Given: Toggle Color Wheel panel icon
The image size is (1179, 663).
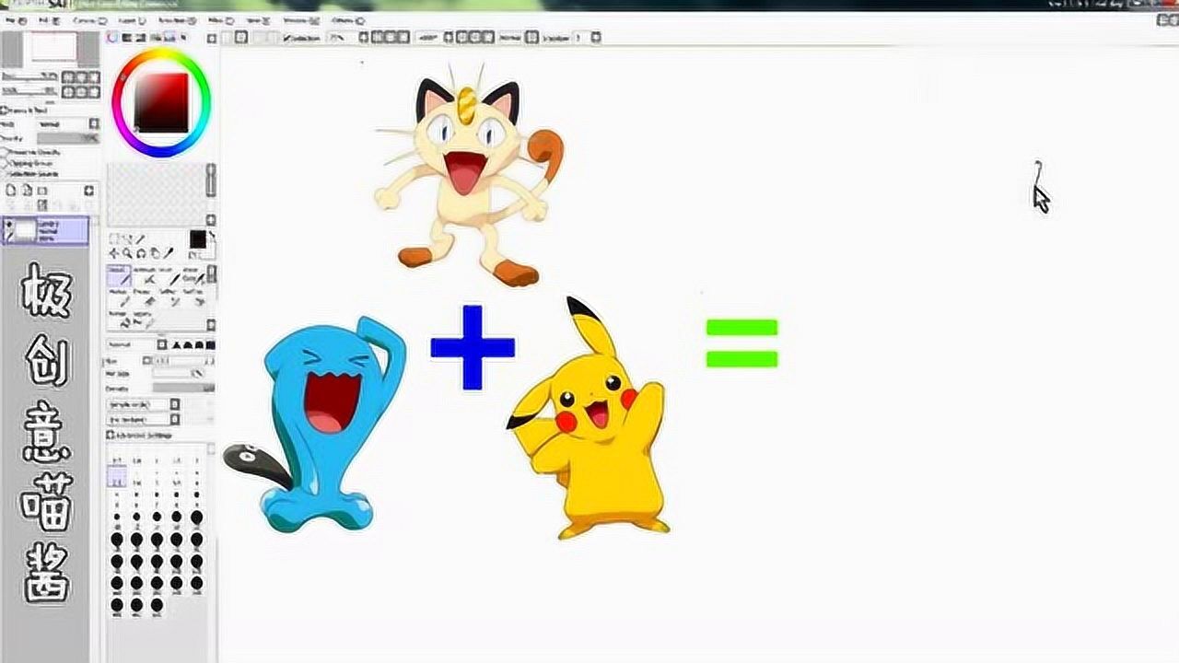Looking at the screenshot, I should coord(111,38).
